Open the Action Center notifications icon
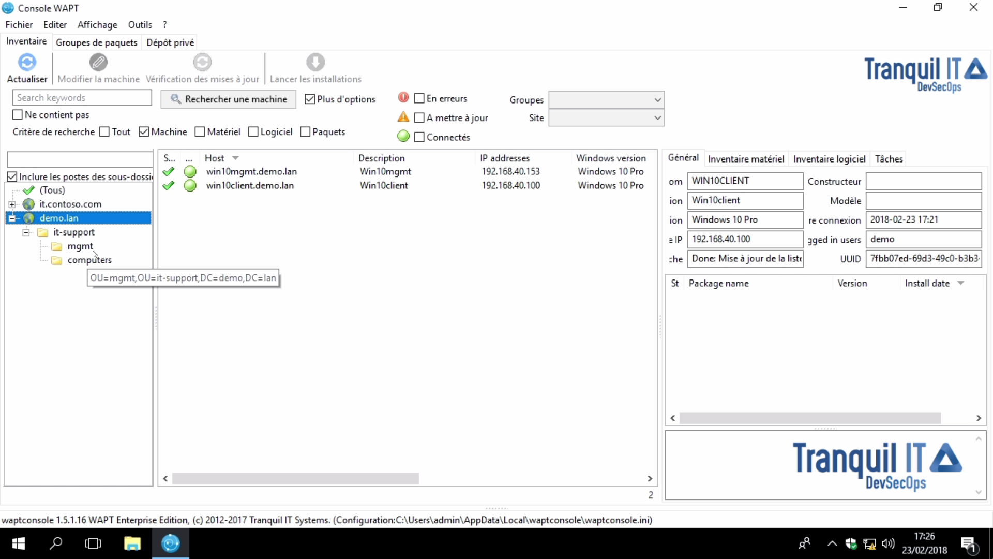Screen dimensions: 993x559 coord(968,543)
